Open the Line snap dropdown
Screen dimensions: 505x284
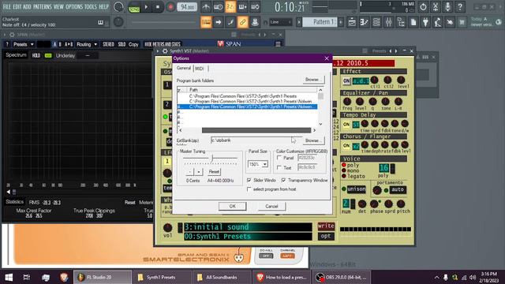tap(281, 22)
